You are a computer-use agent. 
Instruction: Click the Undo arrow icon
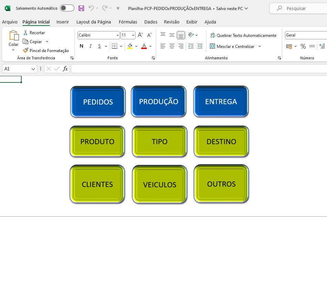91,8
